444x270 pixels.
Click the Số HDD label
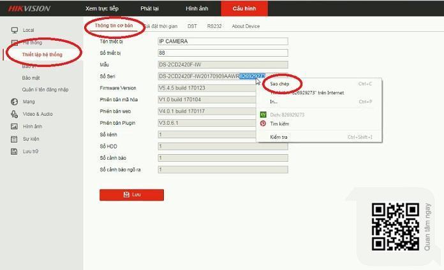(108, 146)
